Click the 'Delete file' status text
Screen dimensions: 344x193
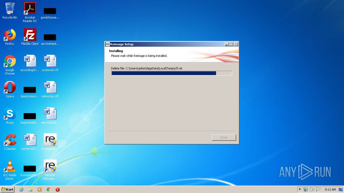(x=146, y=68)
